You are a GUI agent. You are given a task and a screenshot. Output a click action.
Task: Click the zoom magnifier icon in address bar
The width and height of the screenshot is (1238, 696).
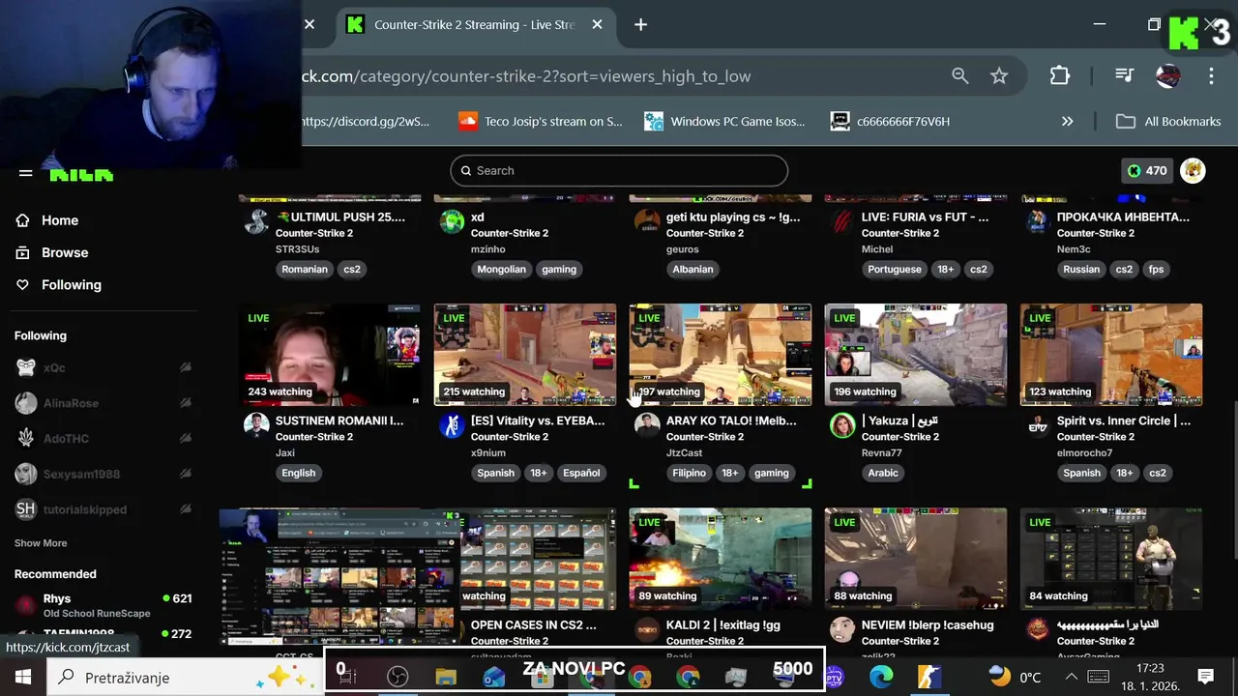coord(959,75)
